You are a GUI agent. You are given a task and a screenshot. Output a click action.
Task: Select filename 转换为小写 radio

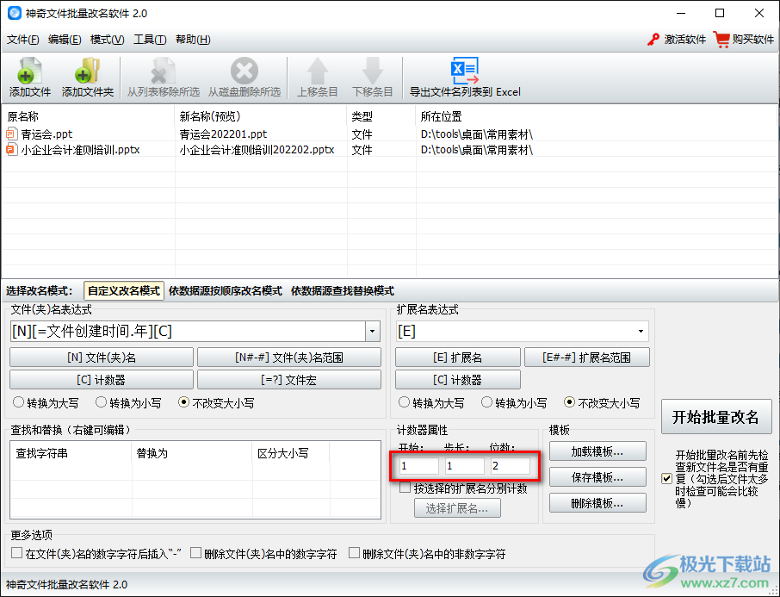coord(101,402)
